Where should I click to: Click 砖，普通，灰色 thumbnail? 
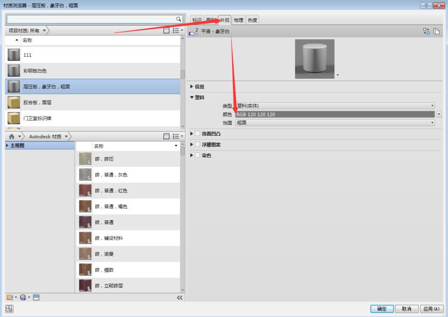pos(85,175)
